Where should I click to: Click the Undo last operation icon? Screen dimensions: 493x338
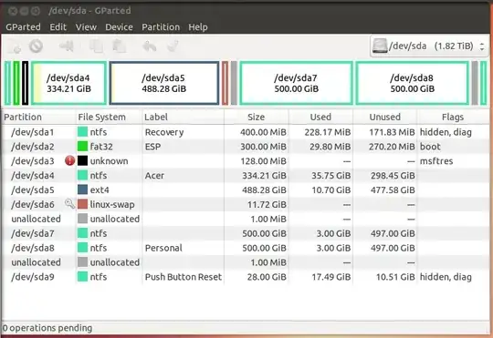tap(150, 46)
